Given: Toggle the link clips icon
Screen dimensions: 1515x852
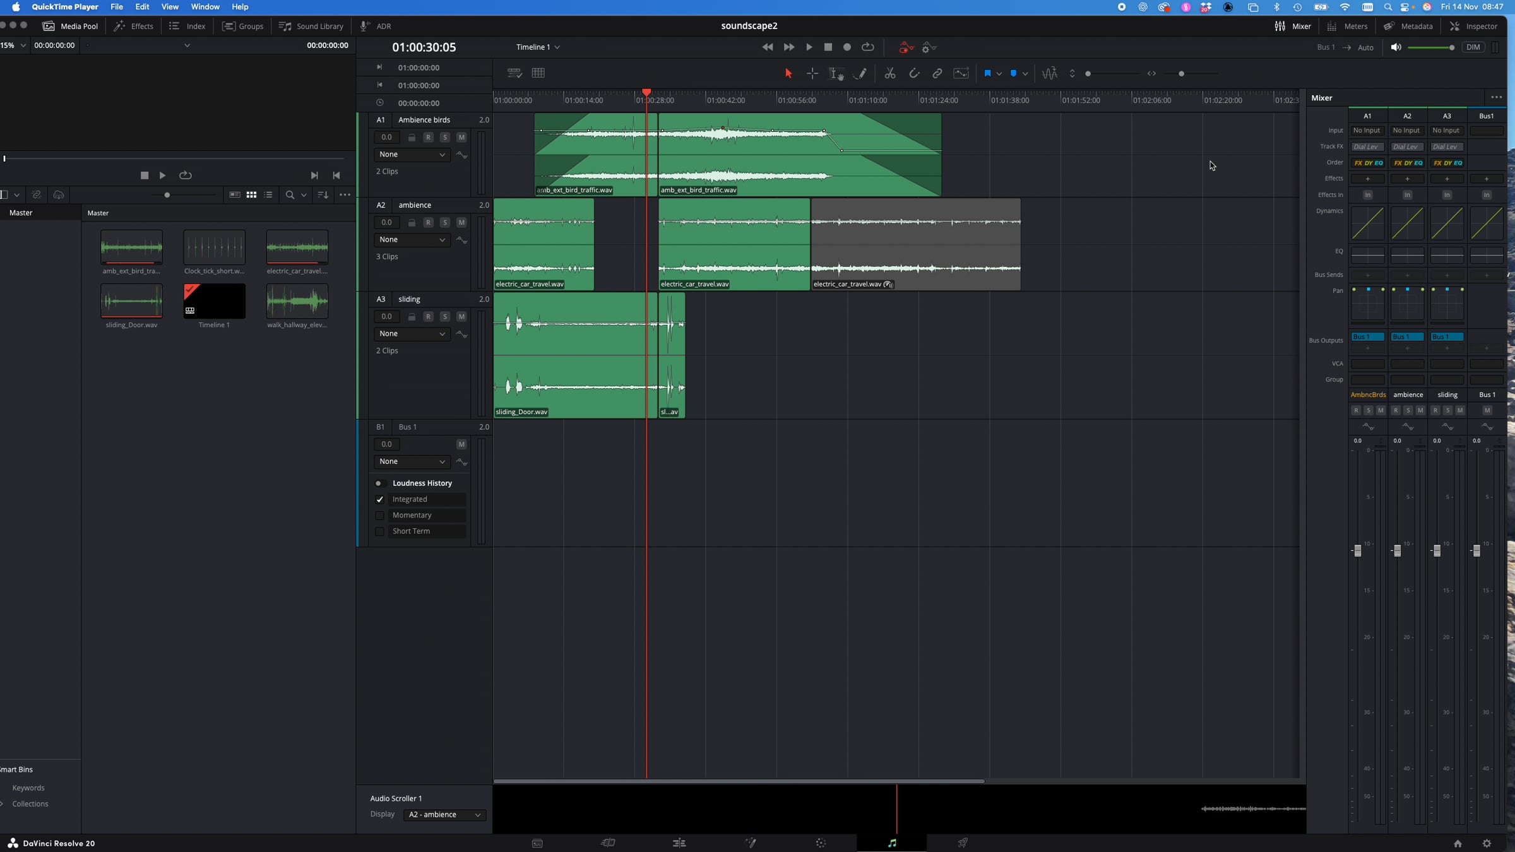Looking at the screenshot, I should (x=937, y=74).
